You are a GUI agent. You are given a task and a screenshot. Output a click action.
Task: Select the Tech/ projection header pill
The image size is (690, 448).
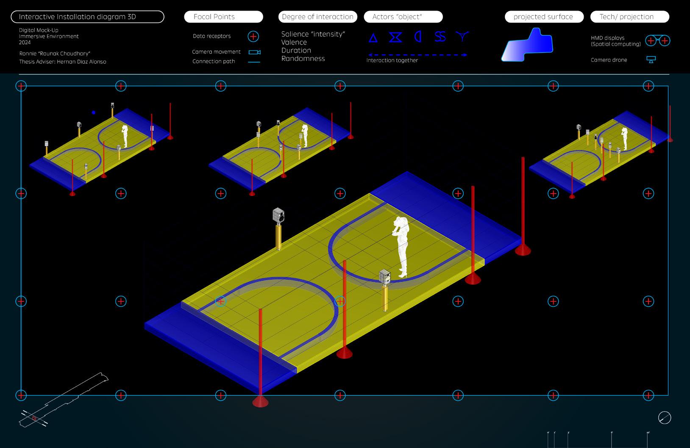tap(629, 17)
